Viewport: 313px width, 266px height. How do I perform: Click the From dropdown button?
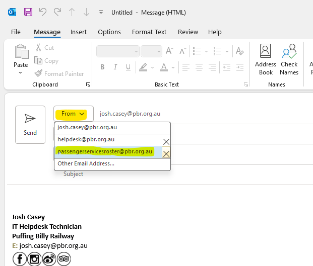coord(73,114)
